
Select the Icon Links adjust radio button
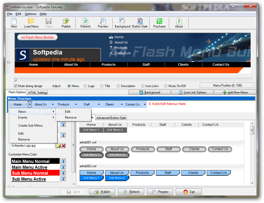[x=143, y=86]
